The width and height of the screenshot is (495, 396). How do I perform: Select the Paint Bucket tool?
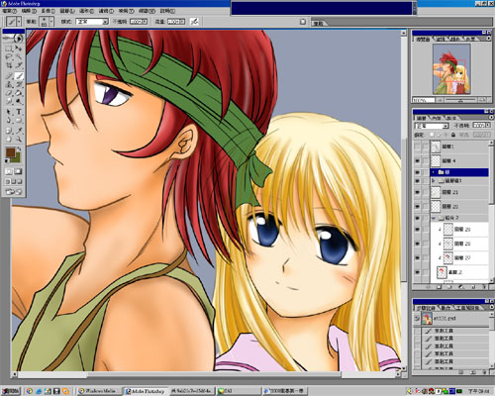click(x=18, y=93)
